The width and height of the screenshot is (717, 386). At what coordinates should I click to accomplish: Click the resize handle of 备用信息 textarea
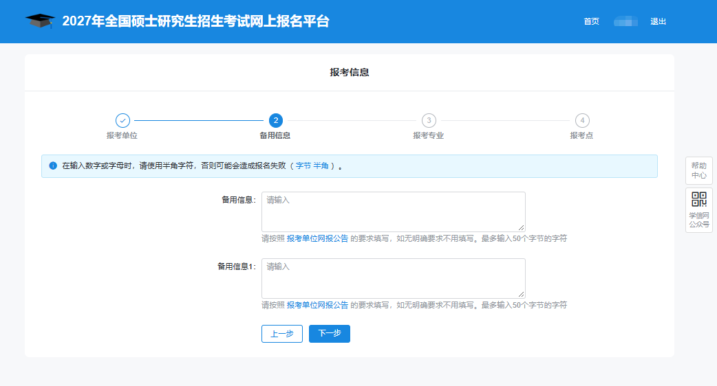tap(522, 227)
